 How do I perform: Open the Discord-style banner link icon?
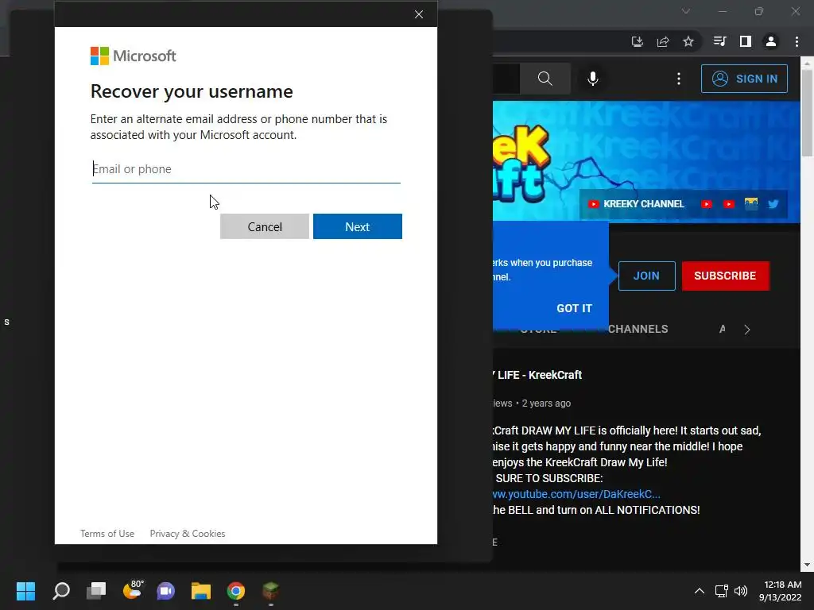750,204
